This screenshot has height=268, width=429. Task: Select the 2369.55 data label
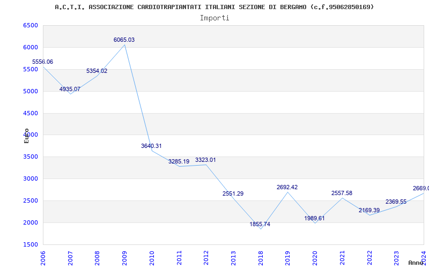(x=396, y=202)
